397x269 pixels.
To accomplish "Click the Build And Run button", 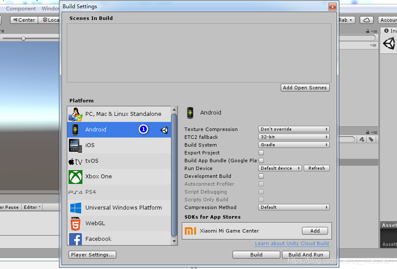I will click(306, 255).
